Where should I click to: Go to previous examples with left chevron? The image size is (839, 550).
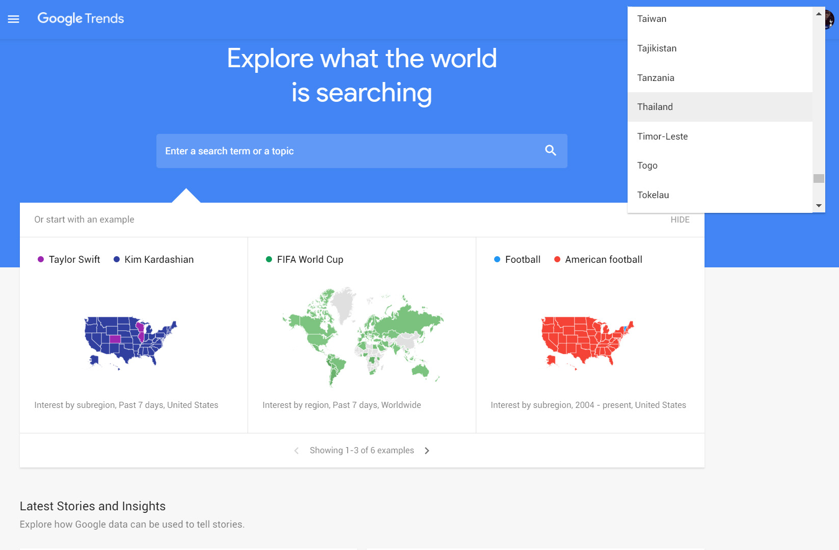coord(296,451)
